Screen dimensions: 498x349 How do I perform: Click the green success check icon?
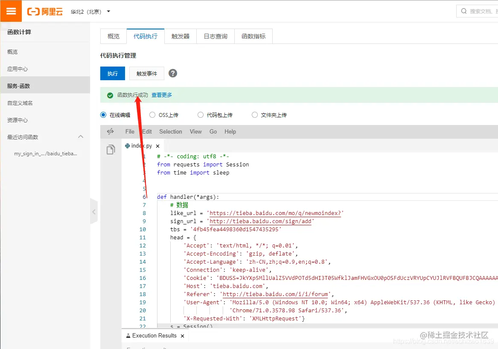point(110,95)
